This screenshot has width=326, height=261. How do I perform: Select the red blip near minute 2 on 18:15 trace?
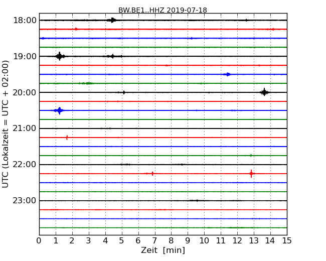click(x=76, y=29)
